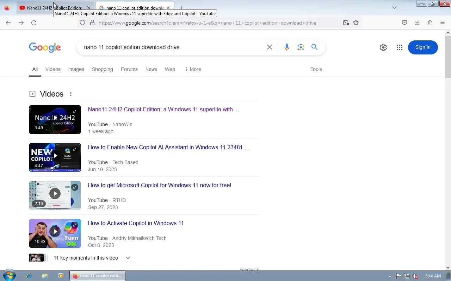Switch to the Videos results filter

53,69
